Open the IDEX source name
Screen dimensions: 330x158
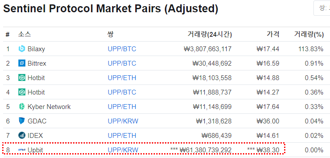pos(35,136)
